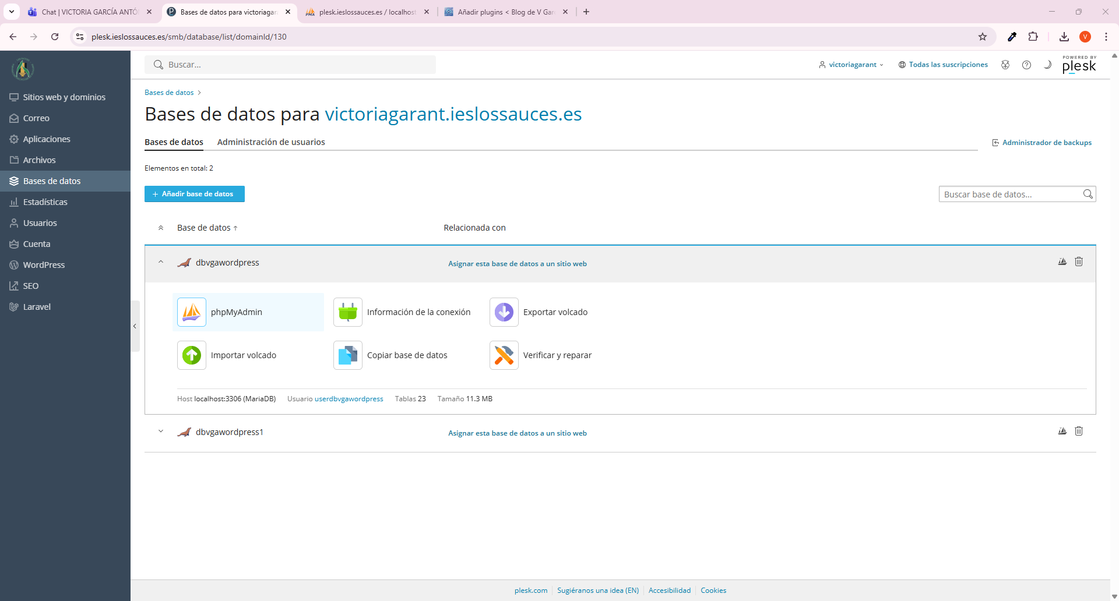Screen dimensions: 1119x601
Task: Open WordPress in the left sidebar
Action: click(44, 265)
